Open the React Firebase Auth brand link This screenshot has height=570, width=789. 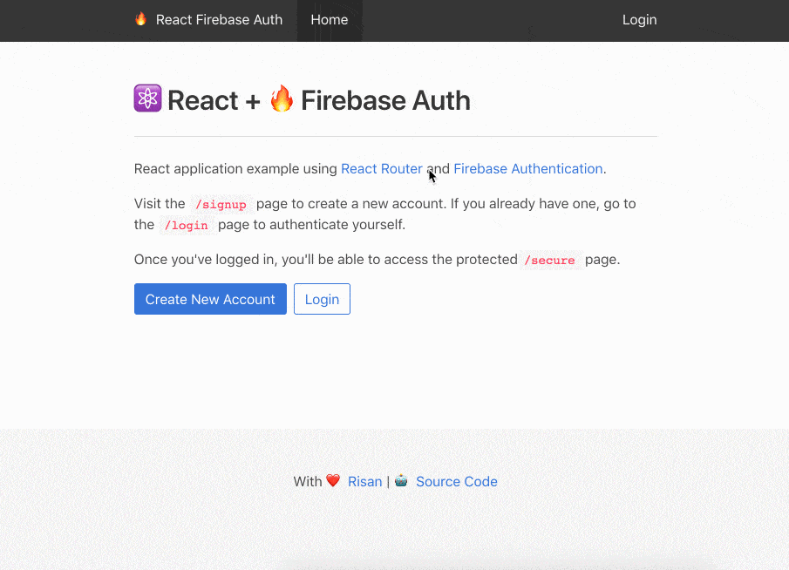[219, 20]
